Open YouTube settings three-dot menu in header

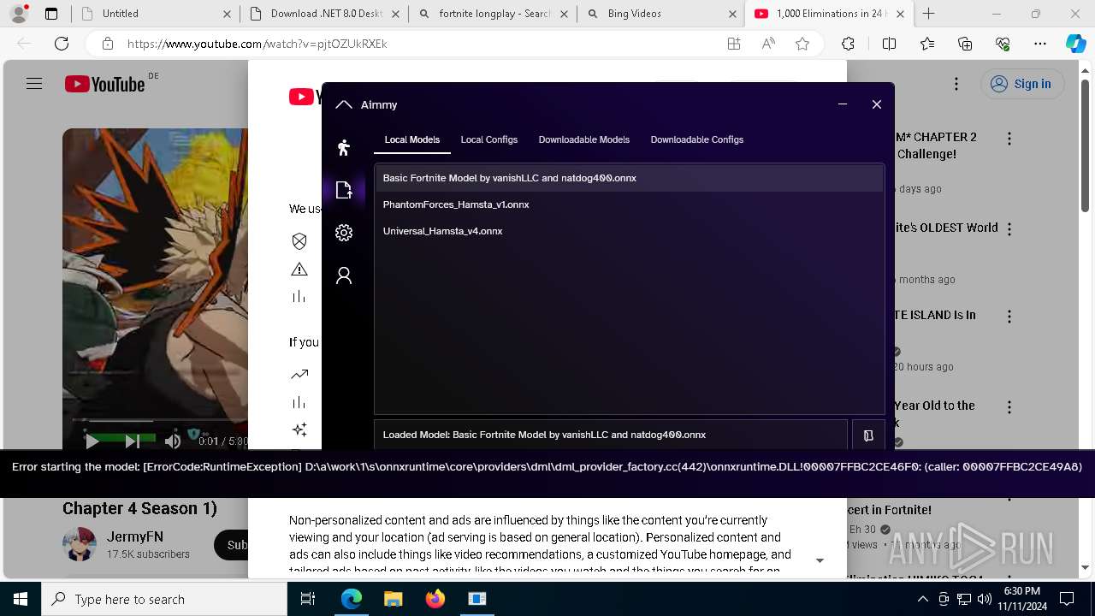(956, 84)
